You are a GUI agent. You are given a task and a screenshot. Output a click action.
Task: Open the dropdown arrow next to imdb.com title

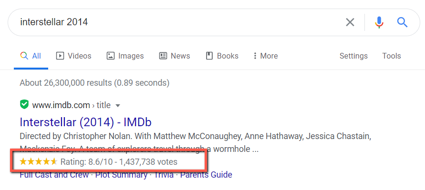click(x=118, y=105)
